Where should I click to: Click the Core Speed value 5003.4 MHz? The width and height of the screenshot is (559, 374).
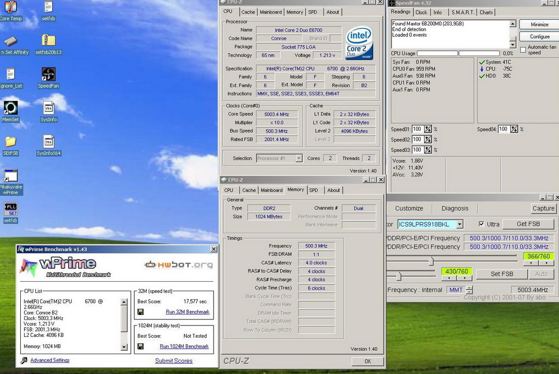(x=277, y=115)
